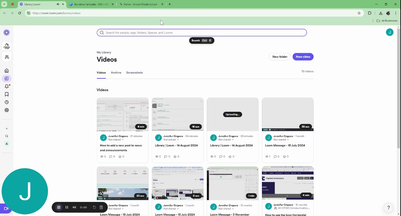Expand 'Not shared' dropdown on Uploading video card
Viewport: 401px width, 216px height.
point(226,140)
